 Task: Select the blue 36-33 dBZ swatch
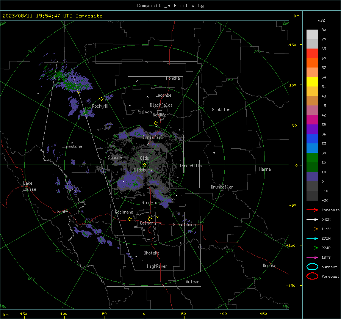click(312, 138)
